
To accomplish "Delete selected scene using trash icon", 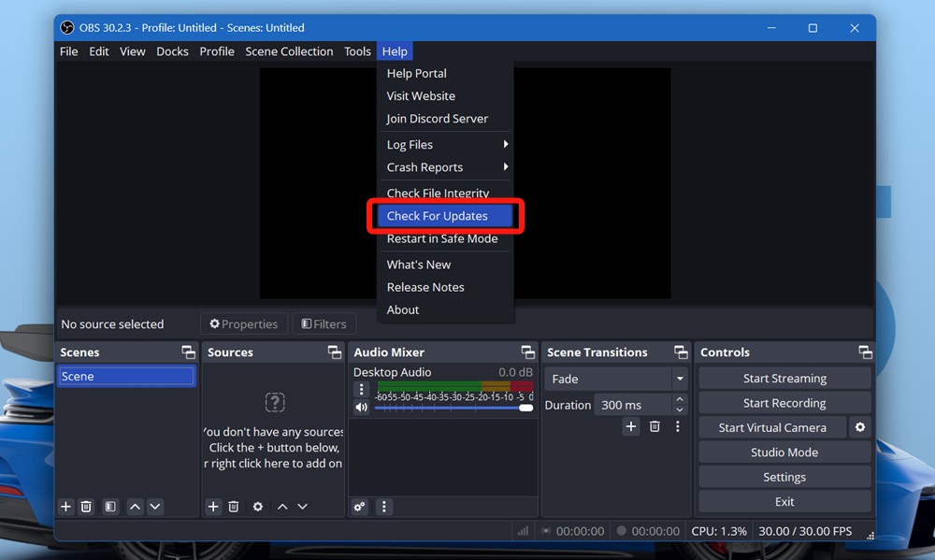I will (x=86, y=506).
